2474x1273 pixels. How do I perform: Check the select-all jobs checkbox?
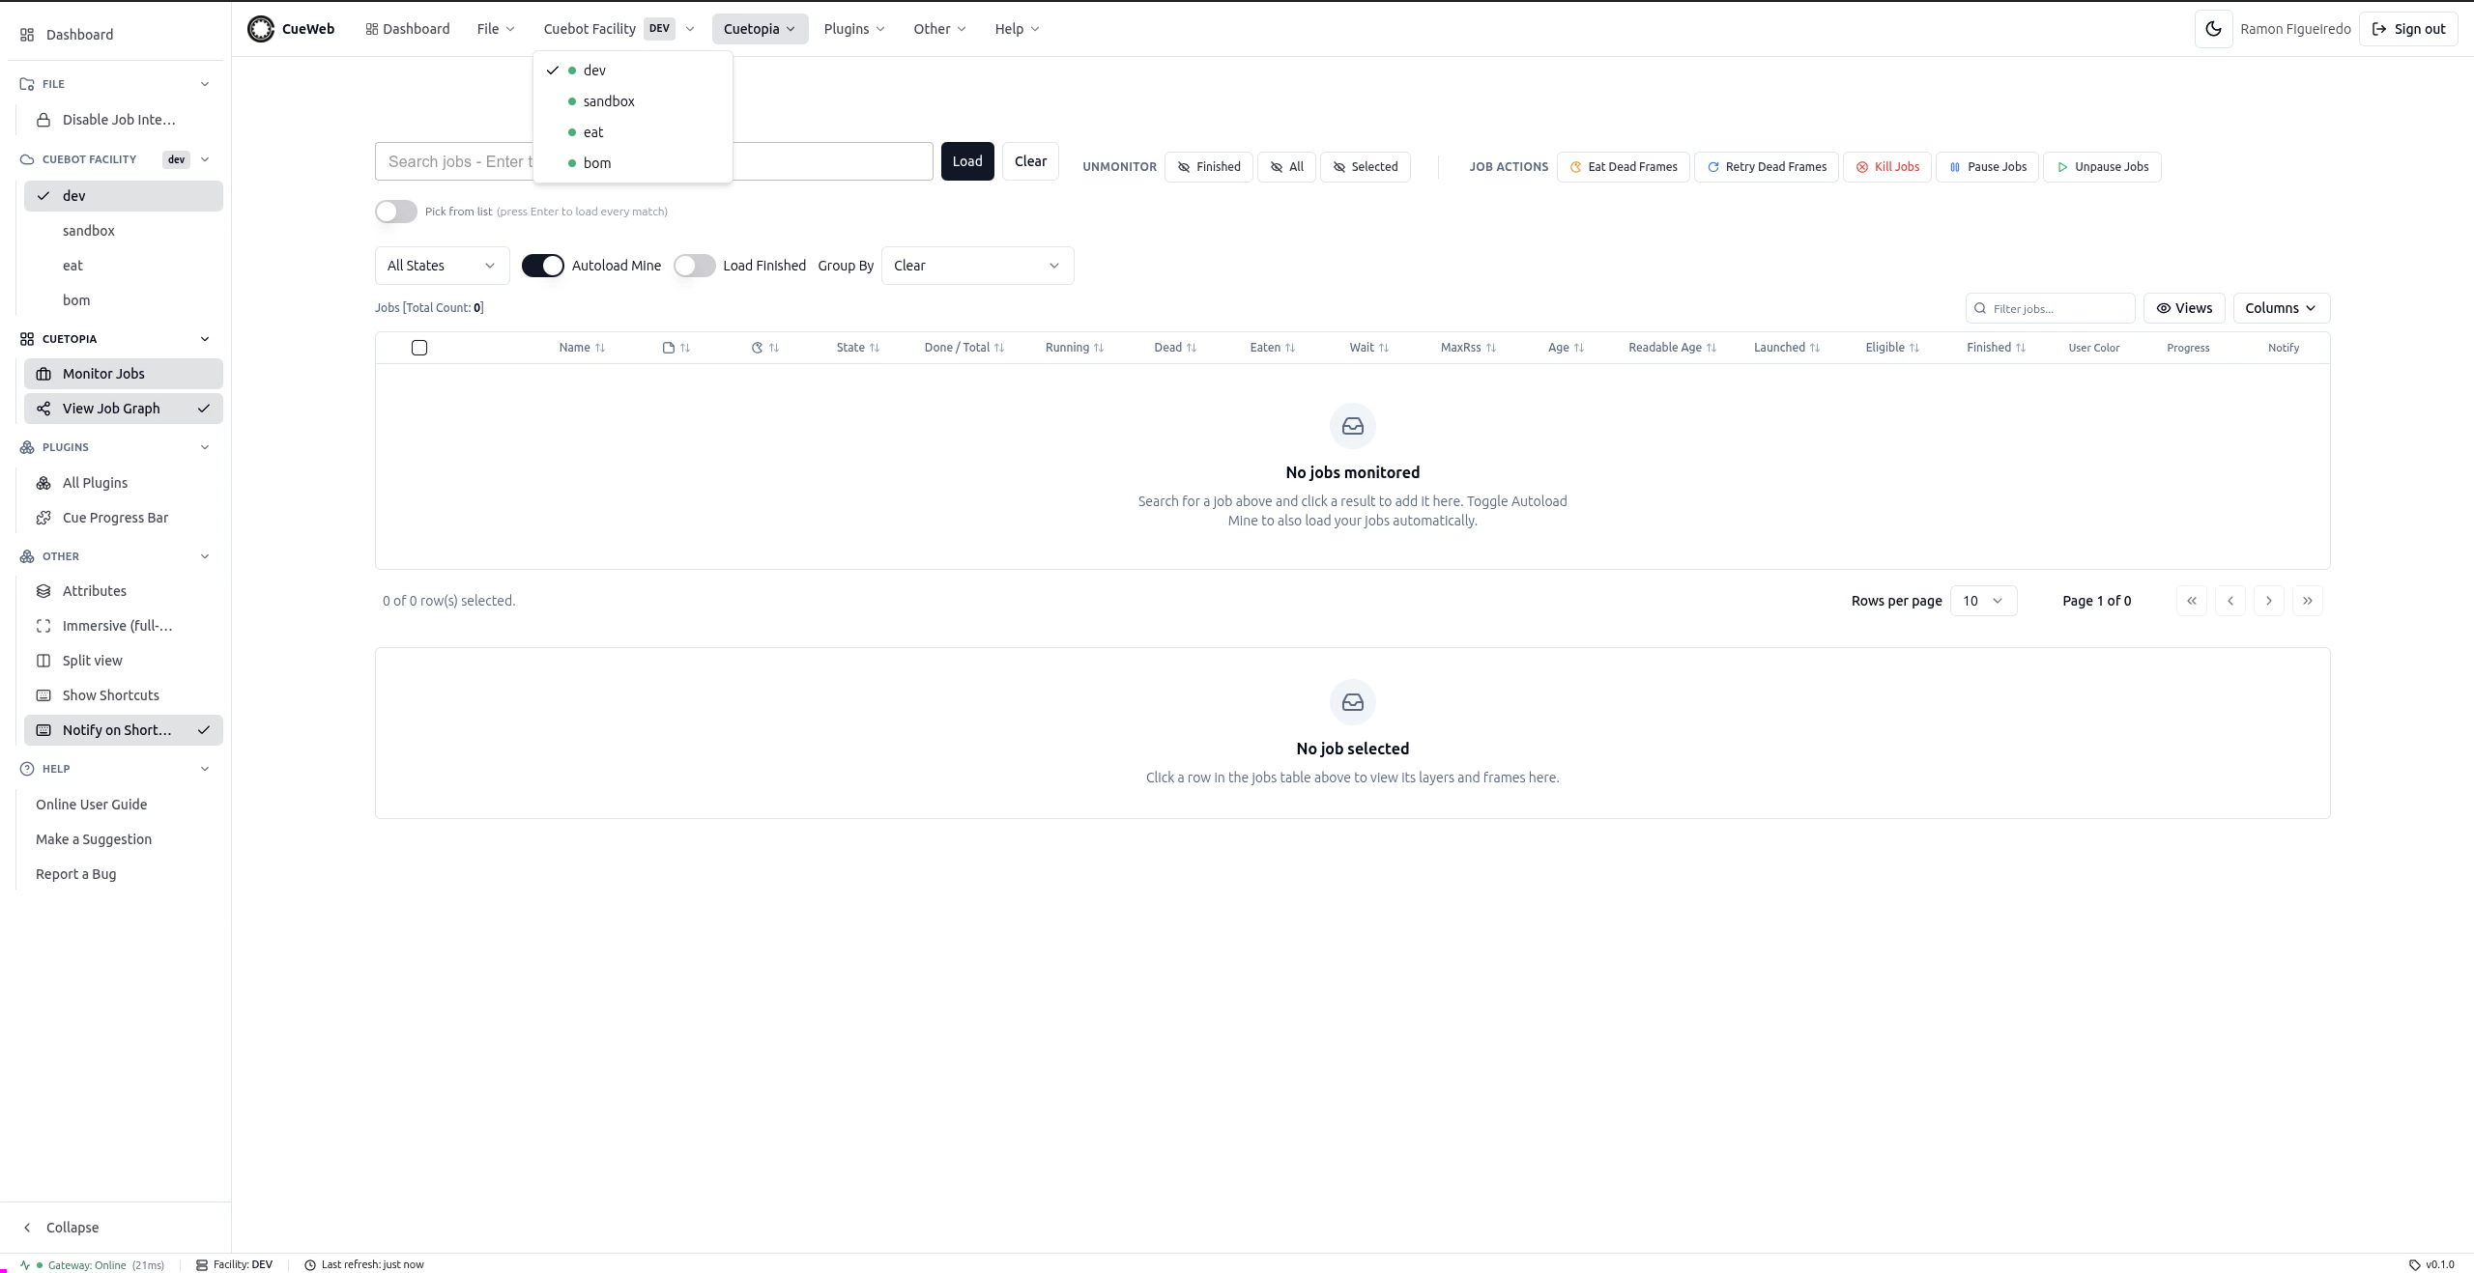pyautogui.click(x=419, y=348)
